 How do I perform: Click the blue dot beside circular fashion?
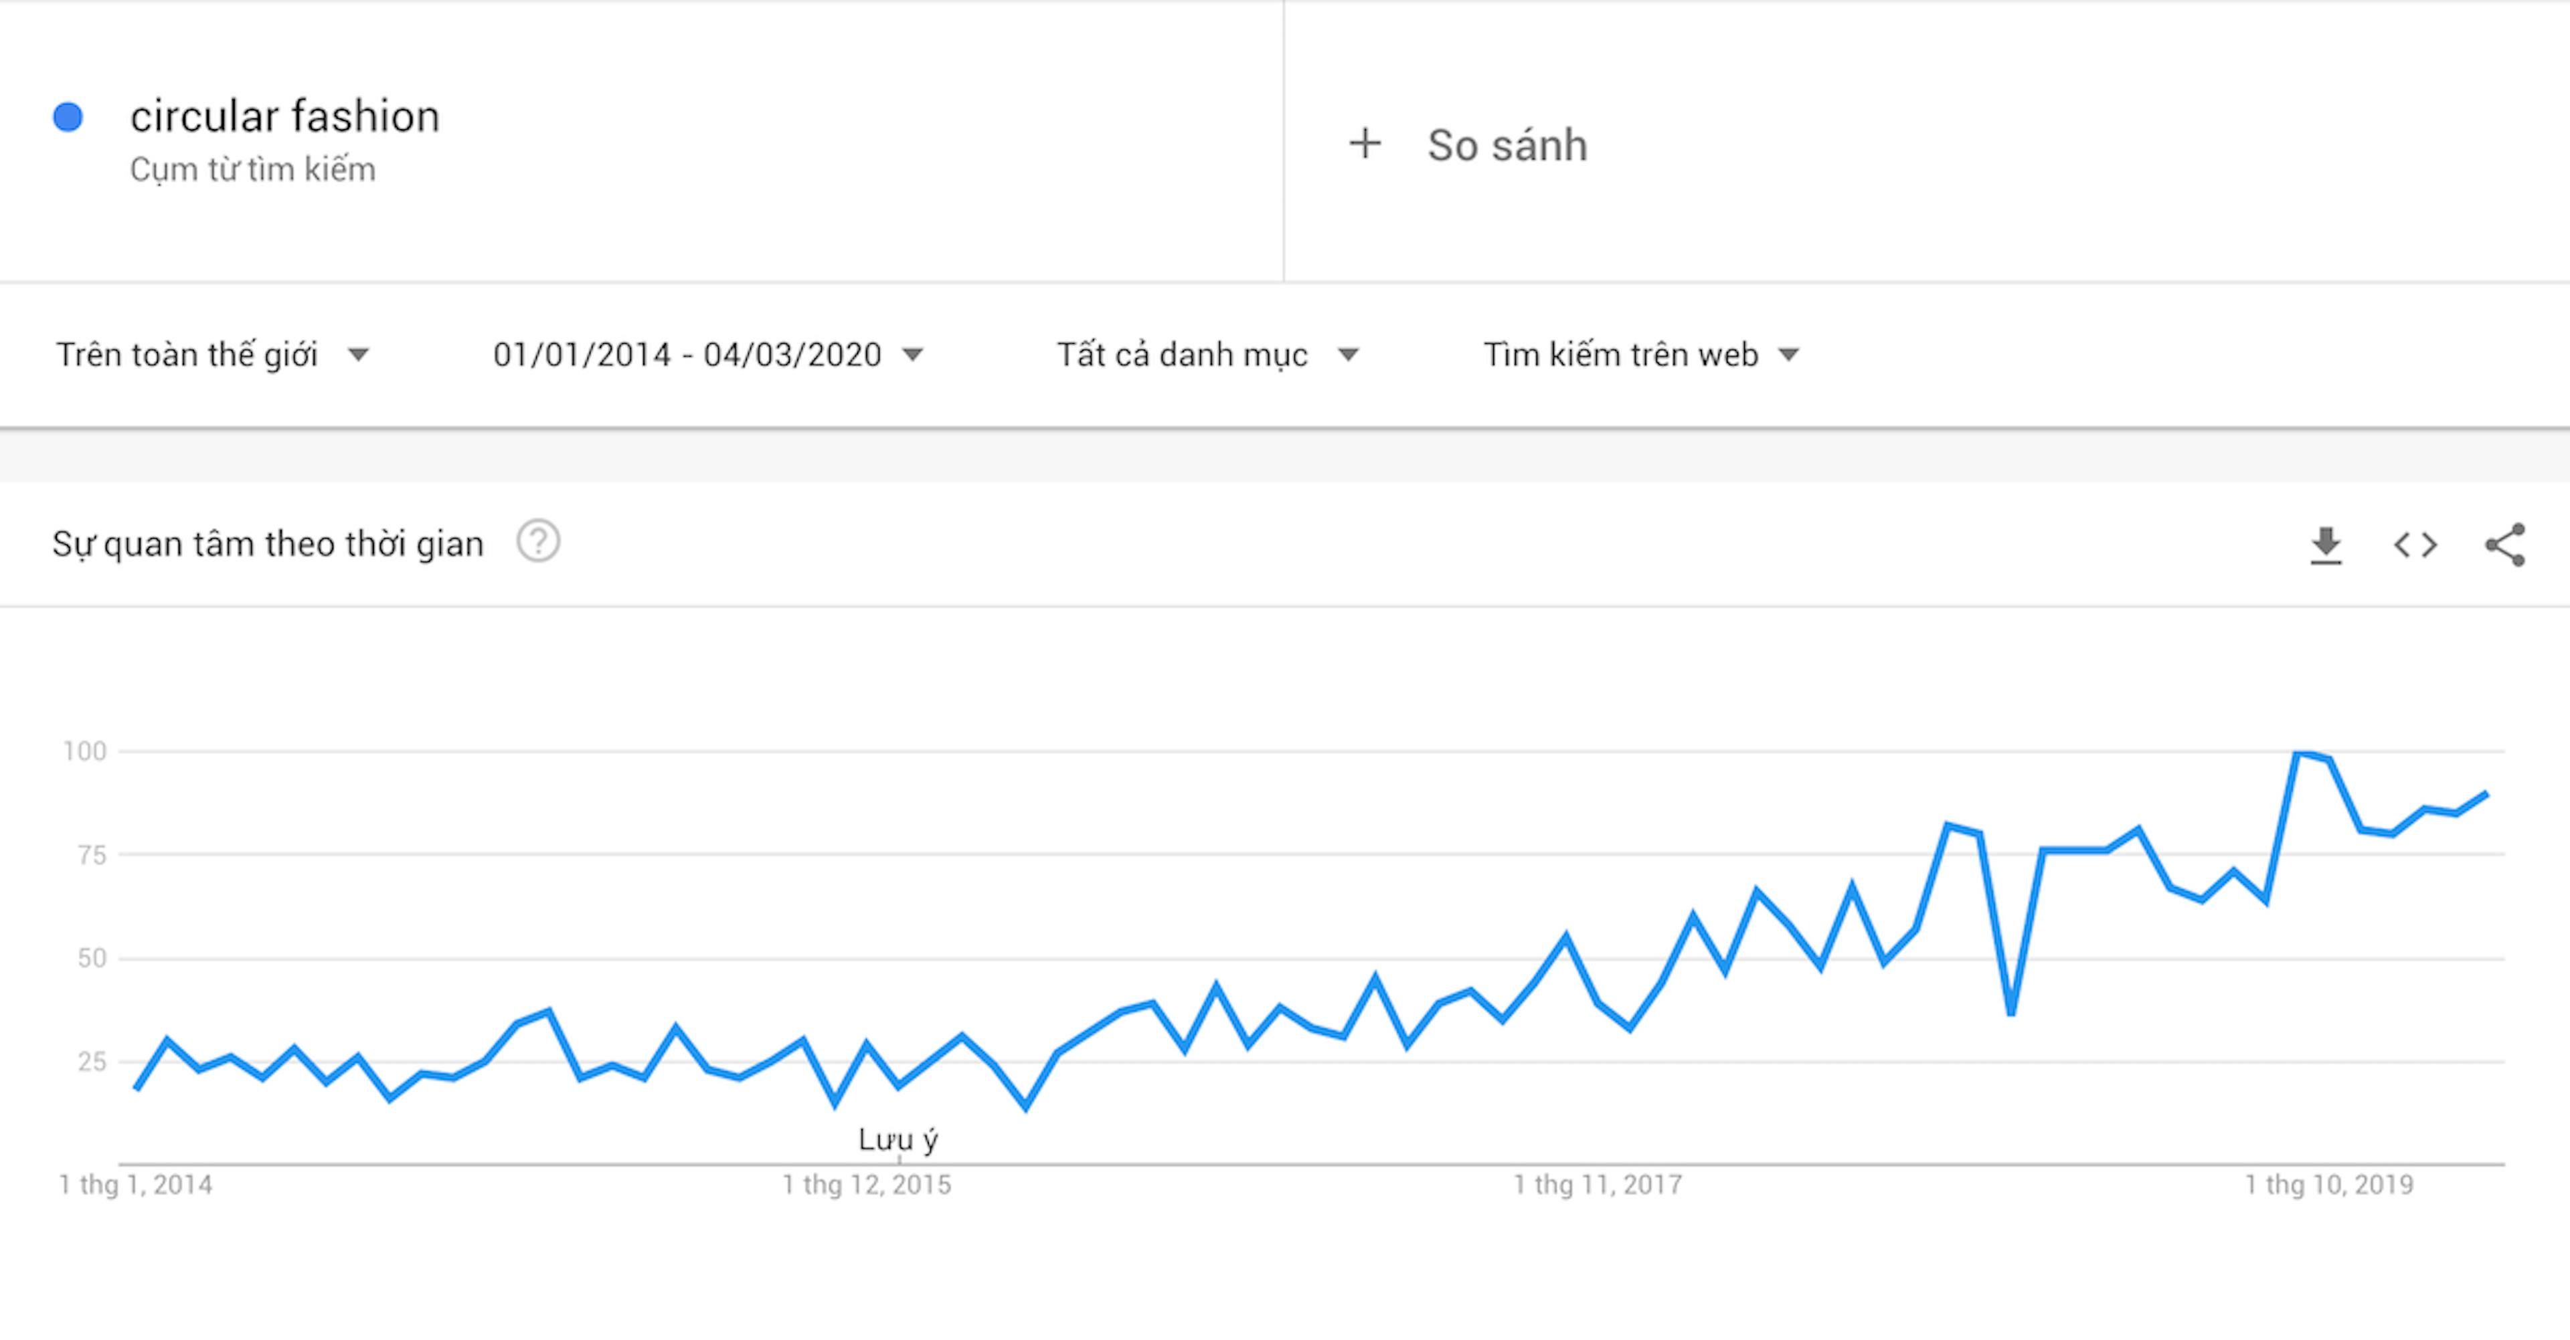(x=68, y=116)
